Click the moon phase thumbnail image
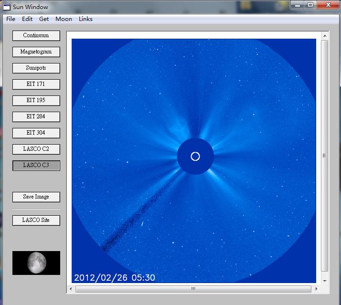The image size is (341, 305). point(36,263)
